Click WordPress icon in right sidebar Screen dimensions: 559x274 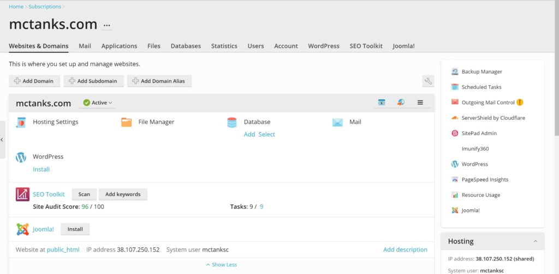coord(455,164)
